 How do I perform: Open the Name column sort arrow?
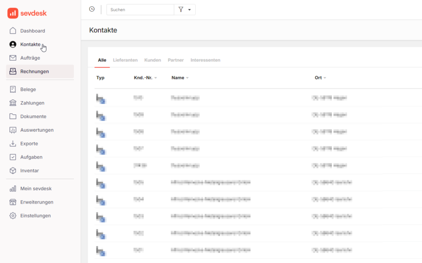click(x=187, y=78)
